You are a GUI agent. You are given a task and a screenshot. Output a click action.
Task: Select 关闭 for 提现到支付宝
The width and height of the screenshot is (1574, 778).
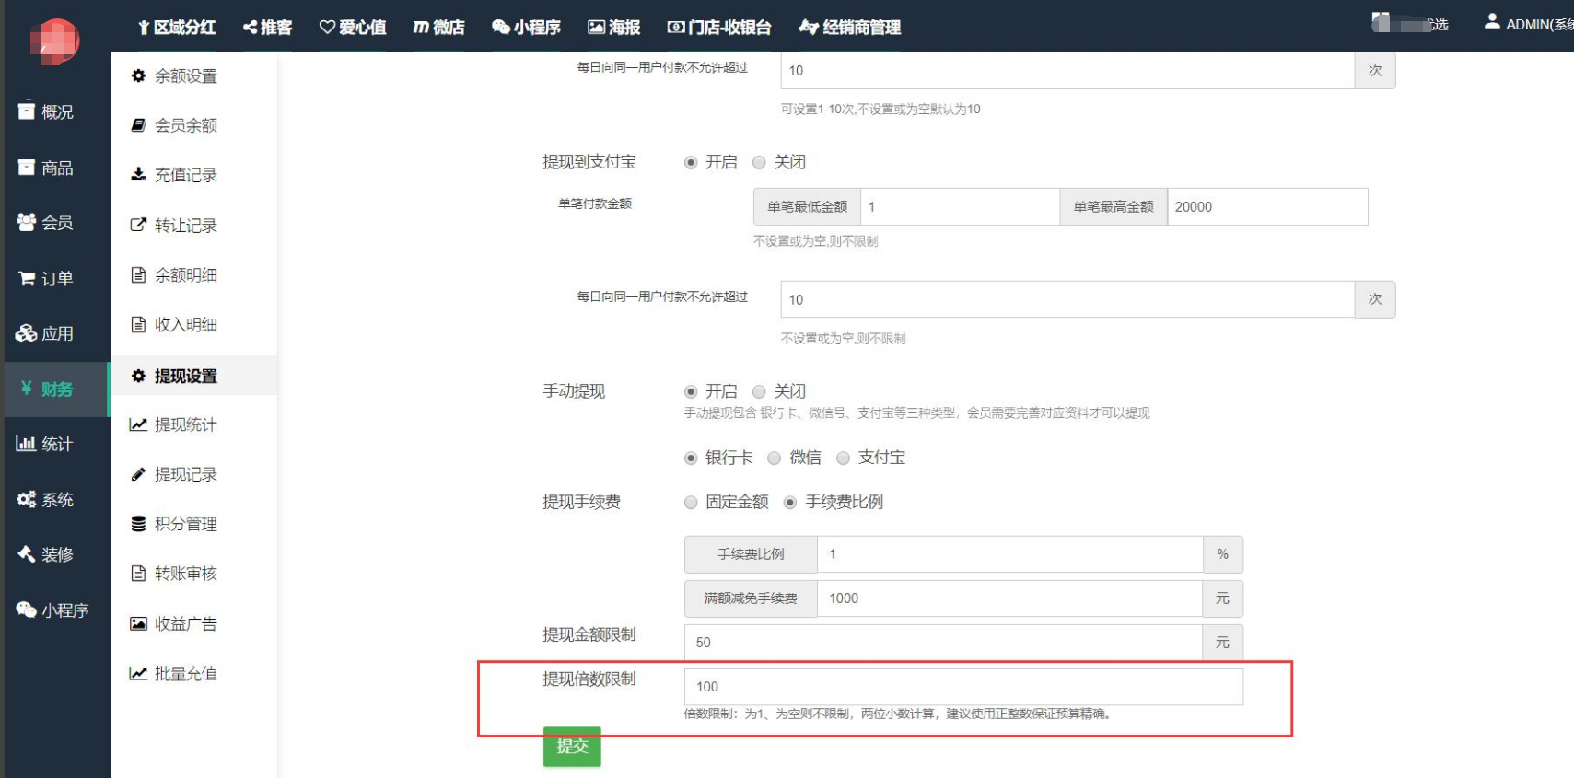(x=759, y=162)
